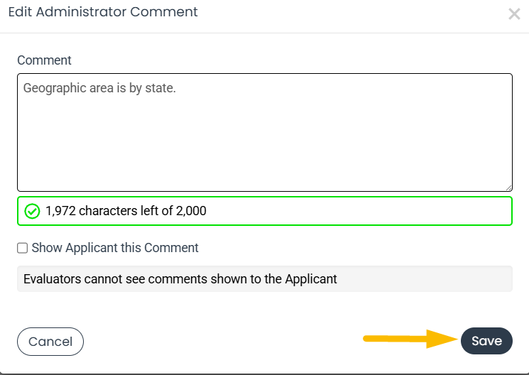
Task: Place cursor after 'state.' in comment
Action: tap(177, 88)
